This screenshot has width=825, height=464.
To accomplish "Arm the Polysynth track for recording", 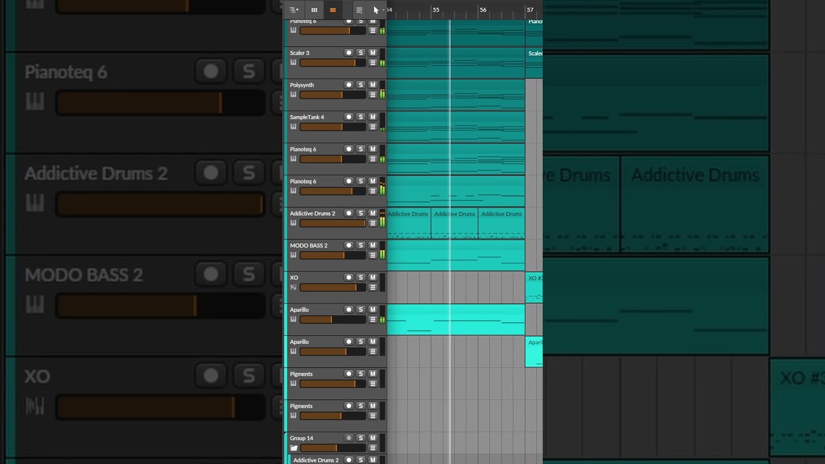I will coord(349,84).
